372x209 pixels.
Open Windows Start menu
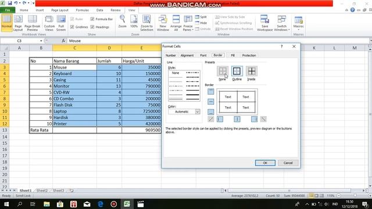click(x=6, y=204)
